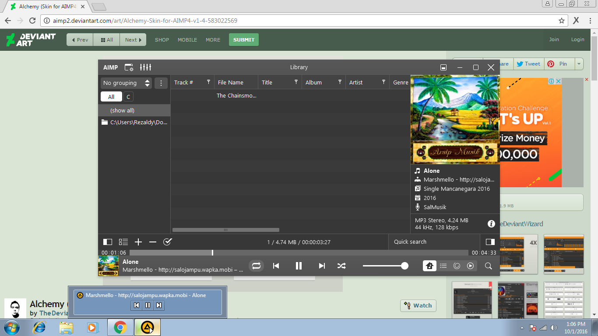The width and height of the screenshot is (598, 336).
Task: Open the Album column filter
Action: coord(340,82)
